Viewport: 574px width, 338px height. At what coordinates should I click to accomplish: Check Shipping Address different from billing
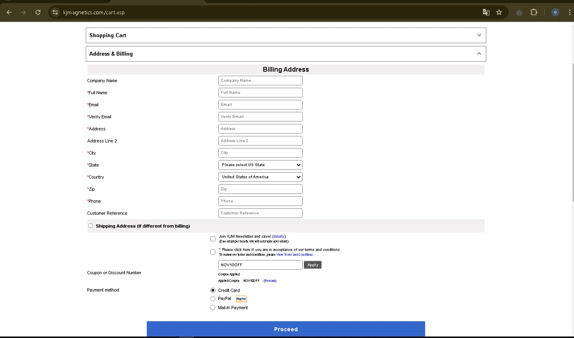tap(91, 226)
